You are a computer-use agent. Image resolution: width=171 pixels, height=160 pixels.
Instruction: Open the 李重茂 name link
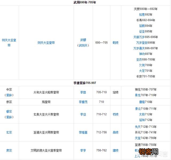pyautogui.click(x=83, y=102)
